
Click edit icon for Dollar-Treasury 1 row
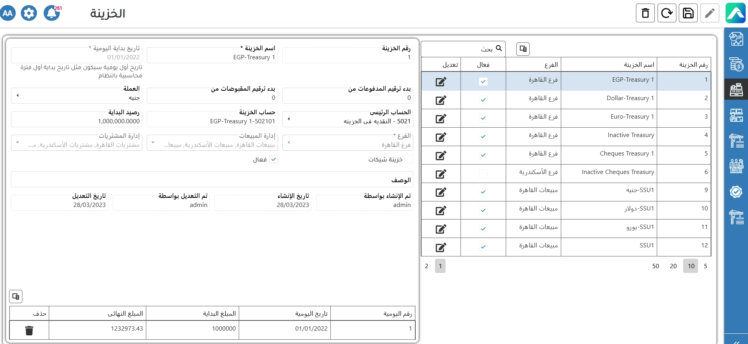pos(441,100)
